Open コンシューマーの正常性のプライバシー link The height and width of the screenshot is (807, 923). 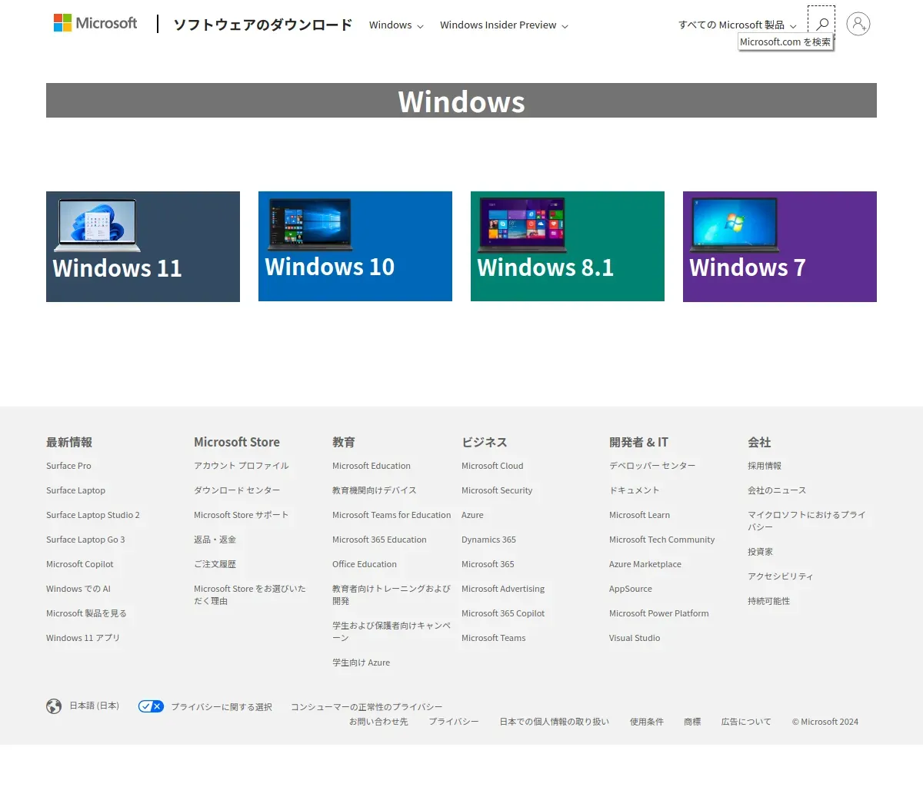tap(367, 707)
